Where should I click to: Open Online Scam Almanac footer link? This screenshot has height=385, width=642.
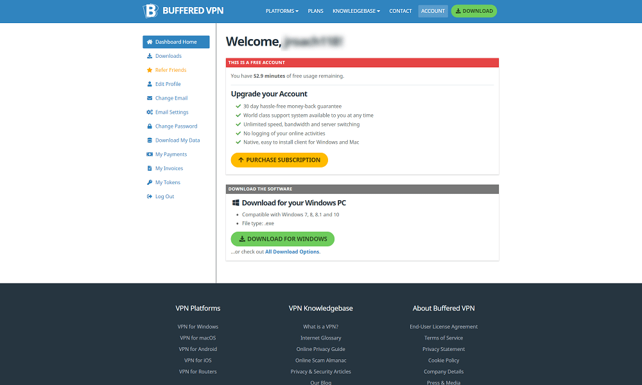click(320, 361)
